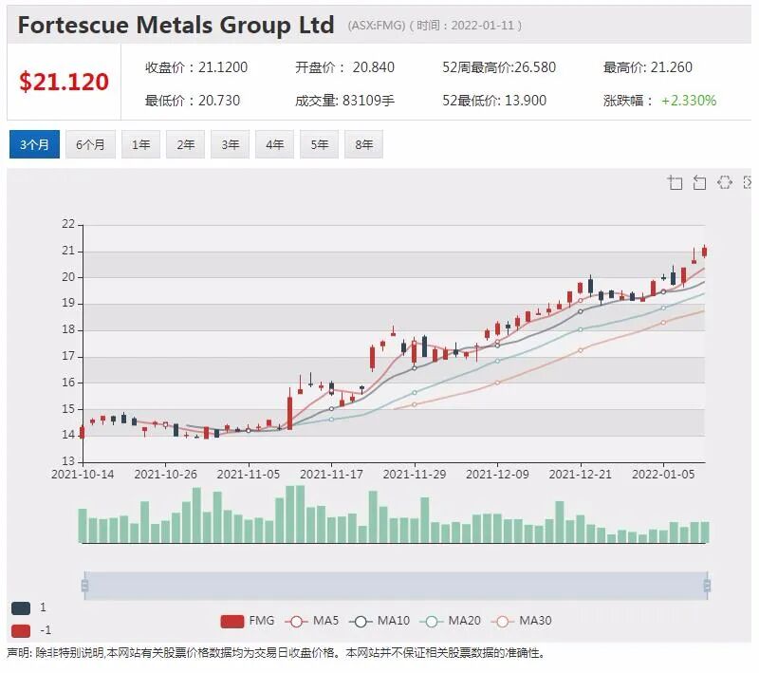Click the 最低价：20.730 text

[x=193, y=101]
